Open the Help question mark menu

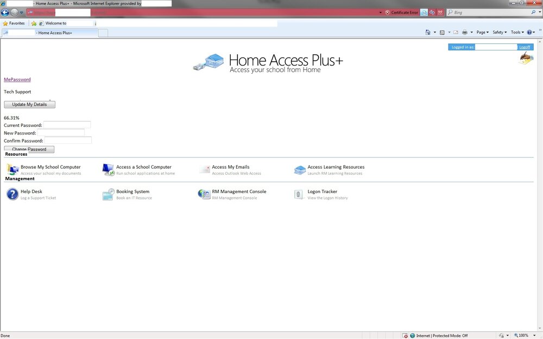click(531, 32)
